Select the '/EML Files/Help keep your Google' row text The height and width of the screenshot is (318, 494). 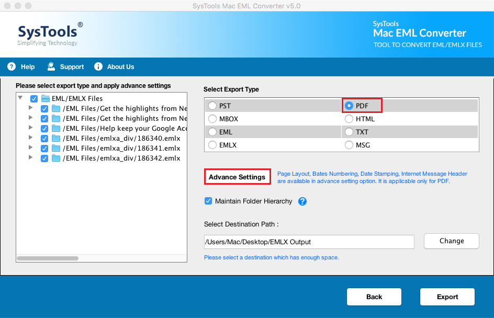click(125, 129)
